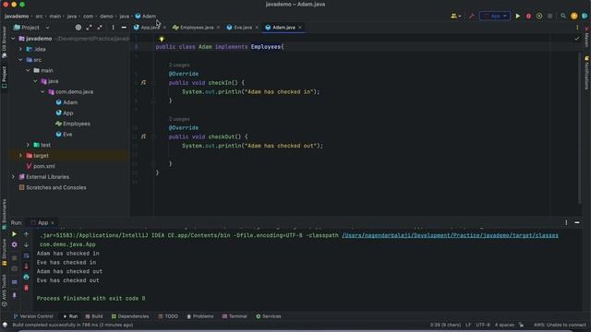
Task: Build the project with the hammer icon
Action: 471,17
